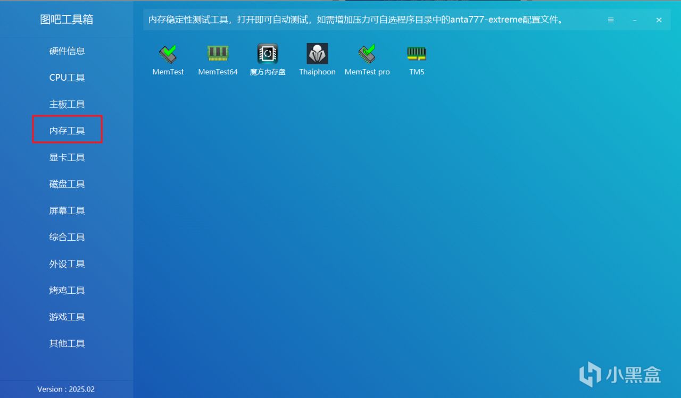The height and width of the screenshot is (398, 681).
Task: Show 其他工具 category
Action: tap(67, 343)
